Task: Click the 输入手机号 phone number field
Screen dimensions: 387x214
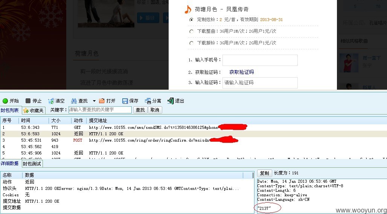Action: pyautogui.click(x=260, y=60)
